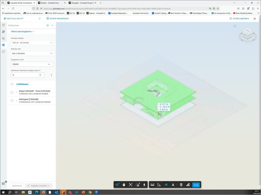Click the translate page icon in address bar
Viewport: 261px width, 195px height.
pyautogui.click(x=210, y=9)
